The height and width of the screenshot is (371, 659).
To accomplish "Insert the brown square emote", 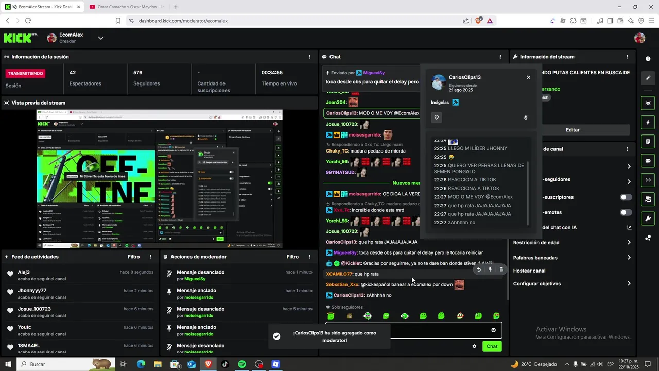I will [350, 316].
